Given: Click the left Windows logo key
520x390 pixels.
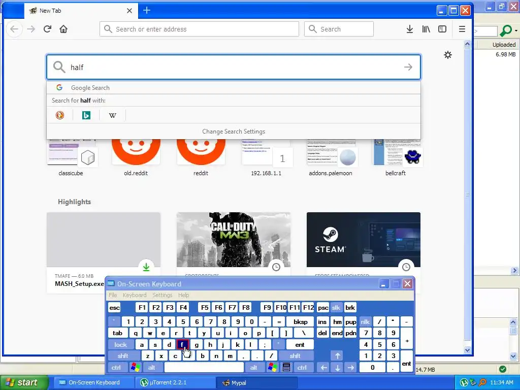Looking at the screenshot, I should coord(135,368).
